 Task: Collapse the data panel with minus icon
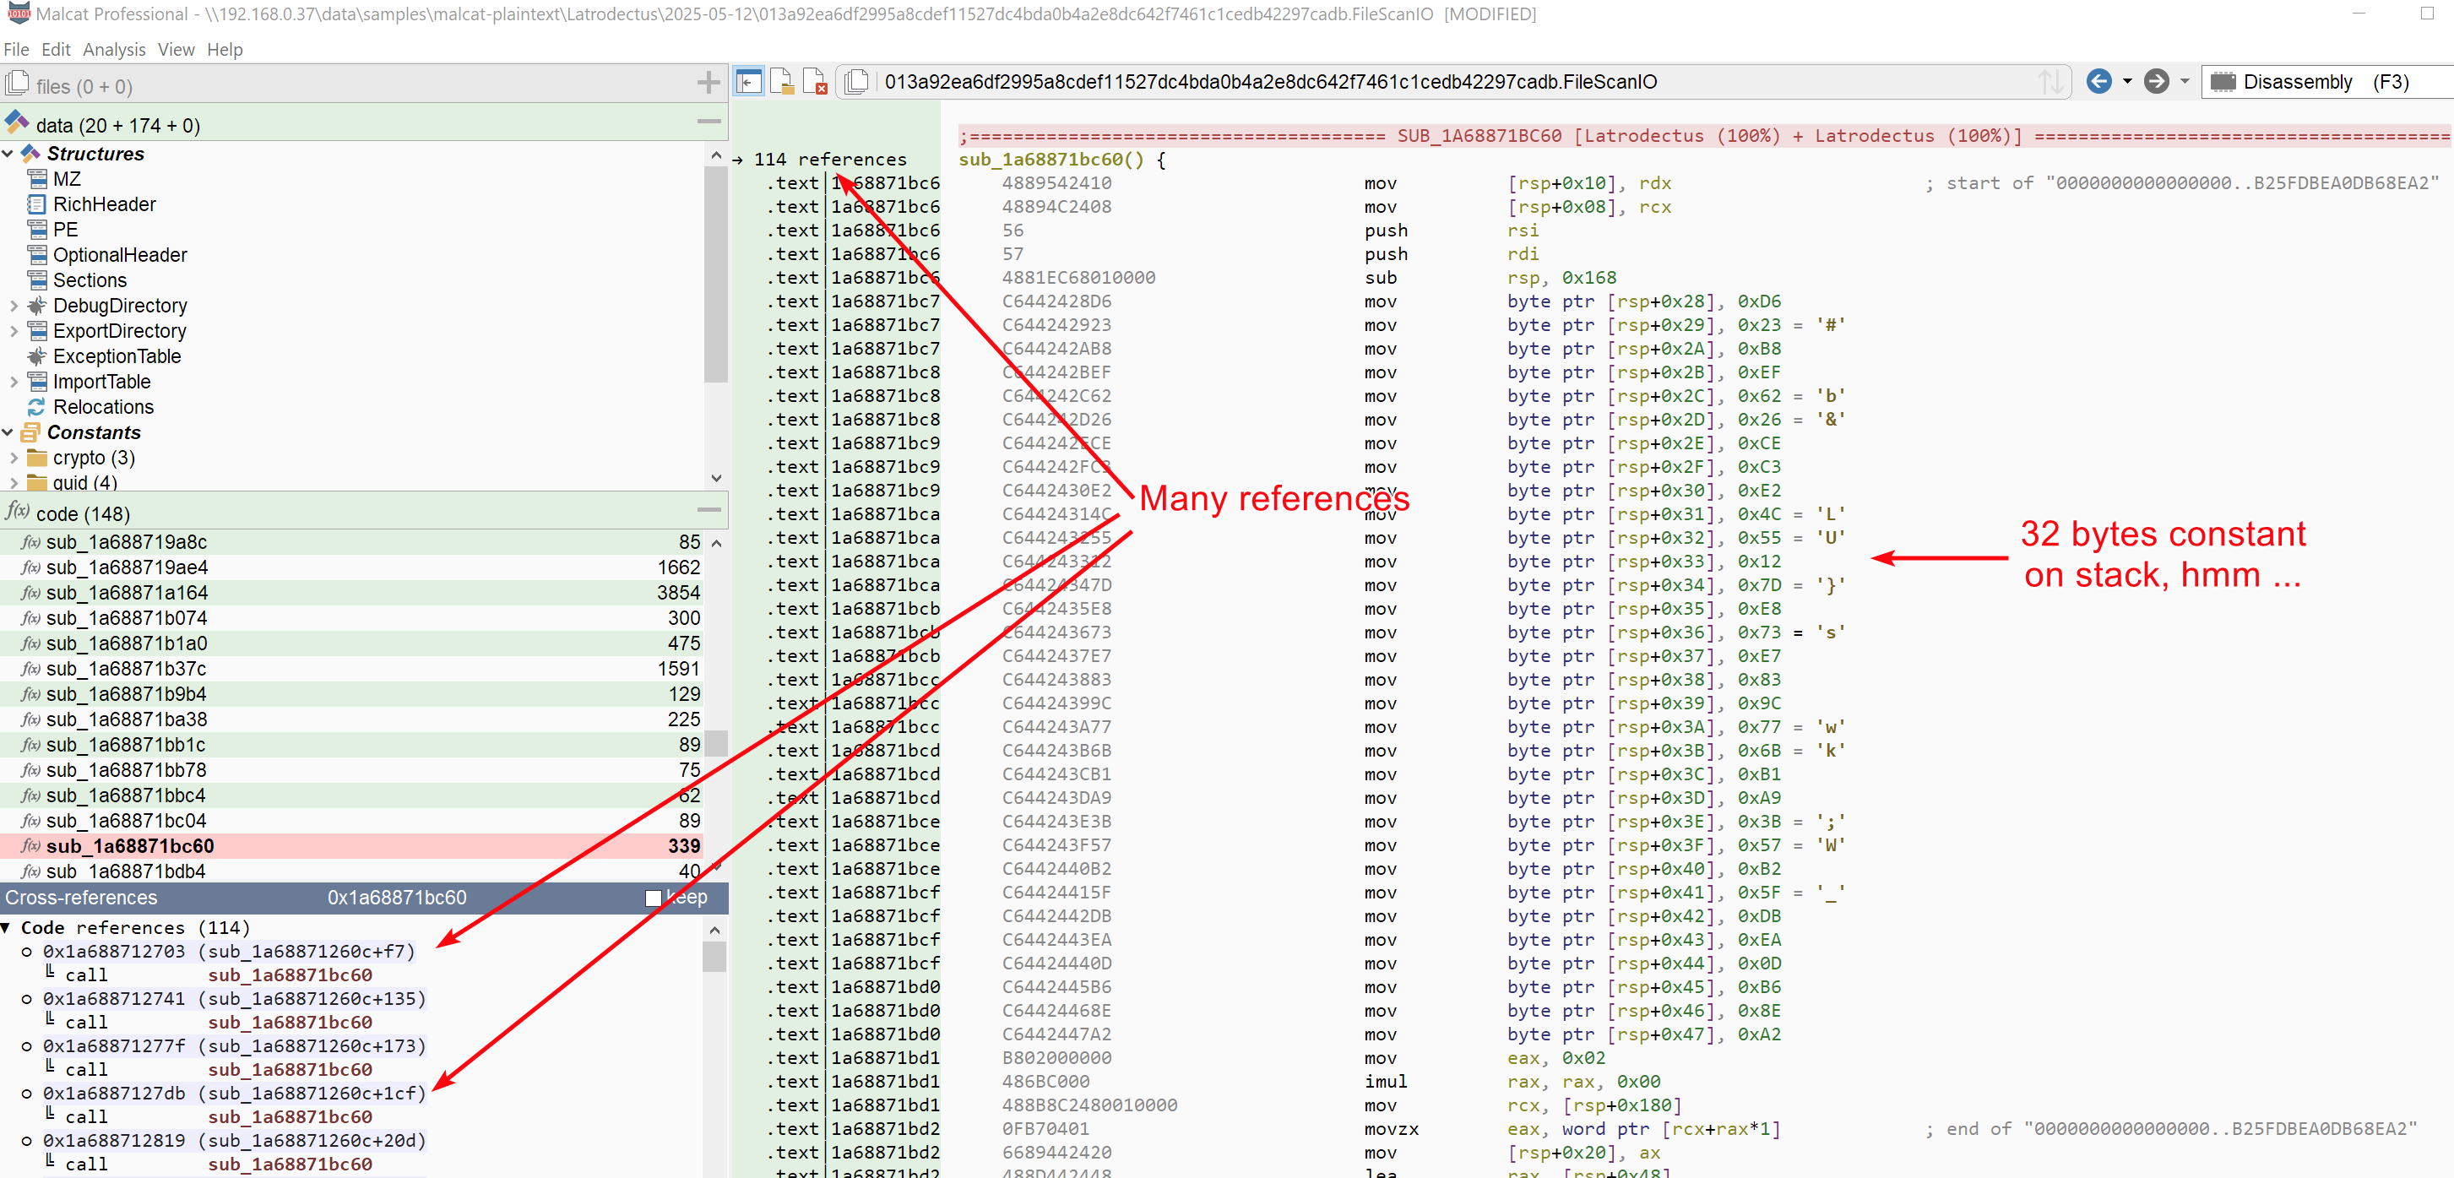[708, 122]
